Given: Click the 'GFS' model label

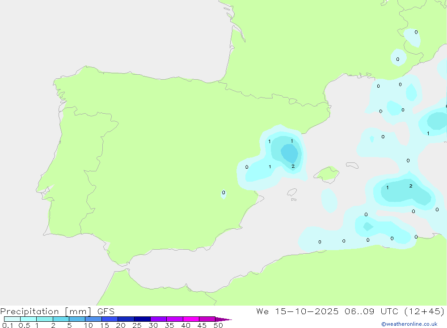Looking at the screenshot, I should (106, 311).
